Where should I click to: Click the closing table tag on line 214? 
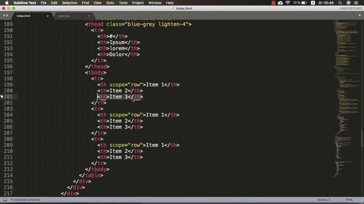[91, 175]
